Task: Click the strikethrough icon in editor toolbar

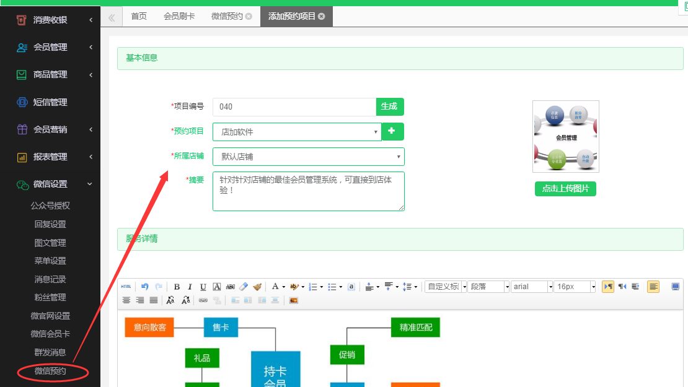Action: 230,287
